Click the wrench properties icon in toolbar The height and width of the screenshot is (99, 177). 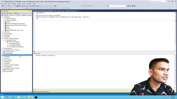(130, 6)
